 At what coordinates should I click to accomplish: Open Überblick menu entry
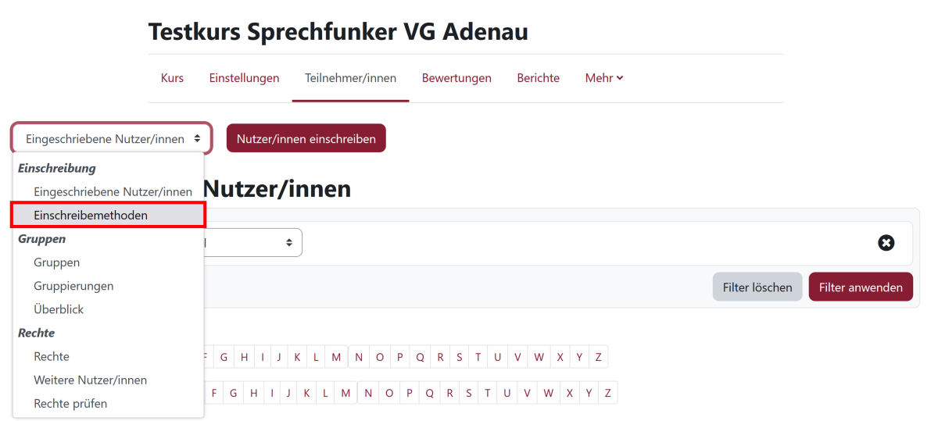(59, 309)
